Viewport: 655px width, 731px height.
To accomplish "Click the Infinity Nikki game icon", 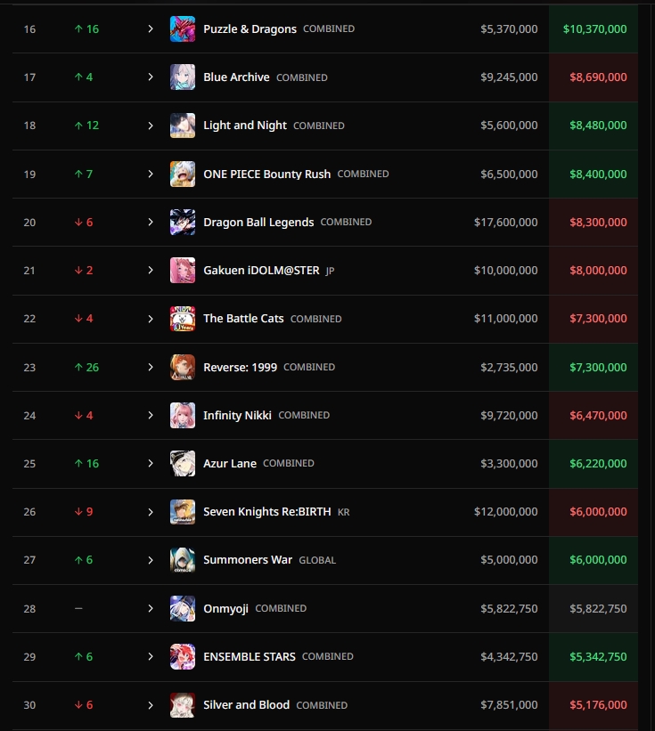I will (x=183, y=416).
